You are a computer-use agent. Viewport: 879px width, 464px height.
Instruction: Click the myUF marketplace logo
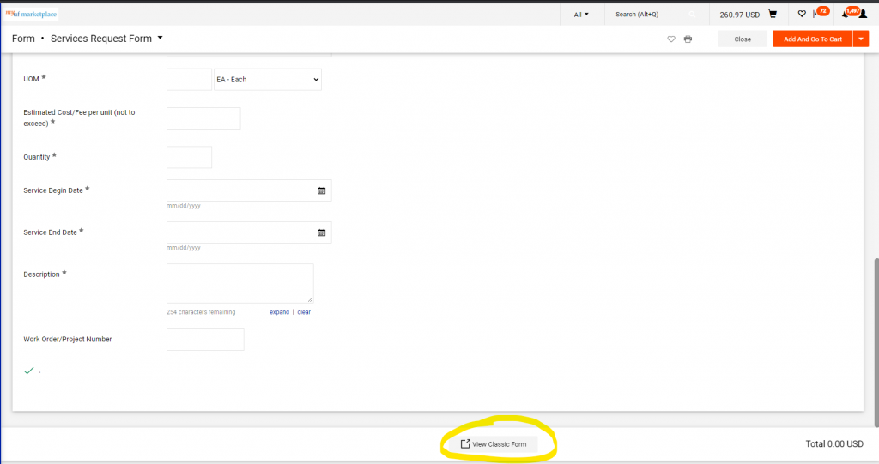(x=30, y=14)
